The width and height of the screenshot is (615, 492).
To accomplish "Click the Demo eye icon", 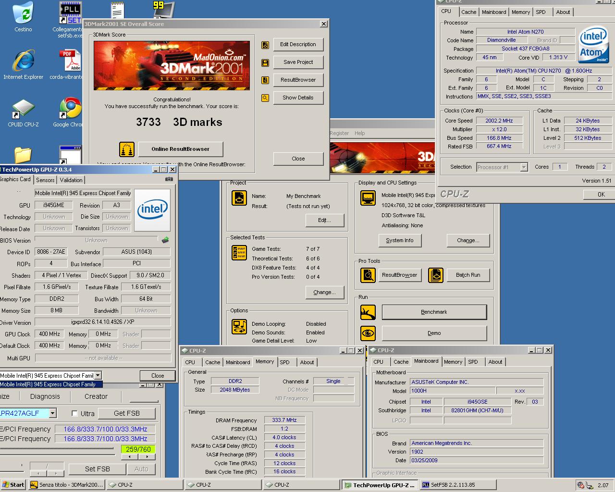I will click(368, 333).
